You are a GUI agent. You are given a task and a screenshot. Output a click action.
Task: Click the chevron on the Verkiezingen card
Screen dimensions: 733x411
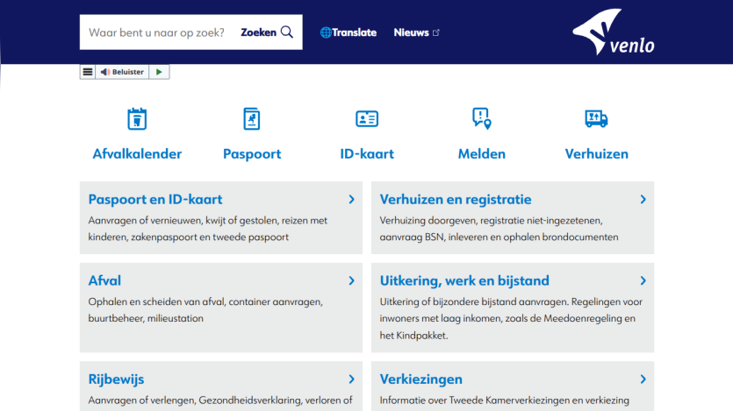643,379
